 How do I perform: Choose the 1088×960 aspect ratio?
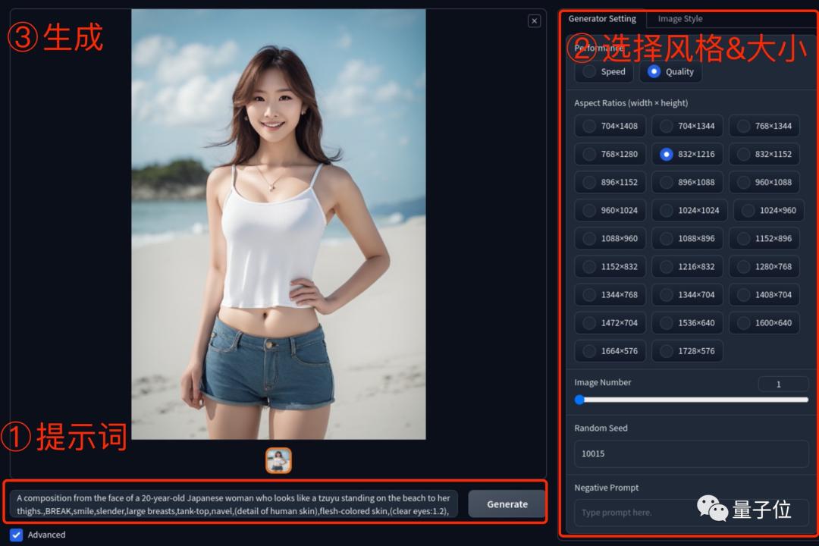[x=610, y=239]
